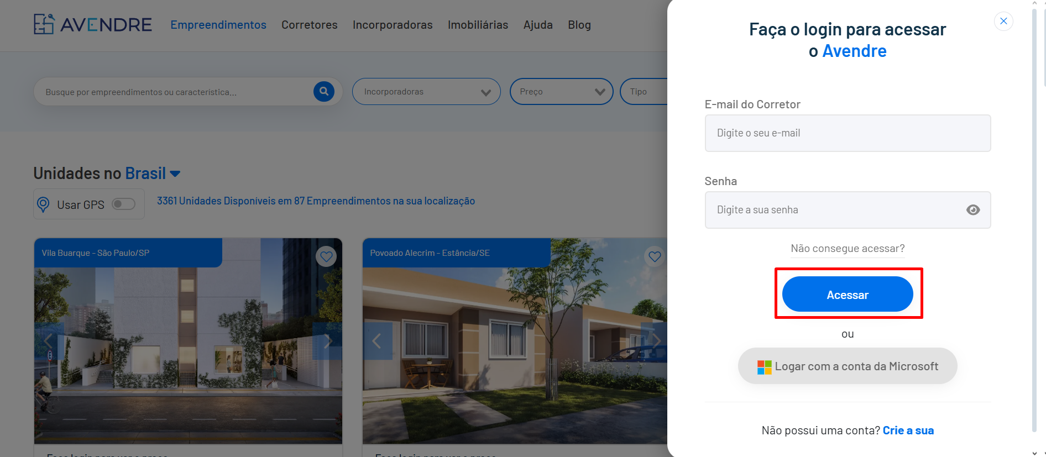The image size is (1046, 457).
Task: Open the Incorporadoras filter dropdown
Action: coord(426,92)
